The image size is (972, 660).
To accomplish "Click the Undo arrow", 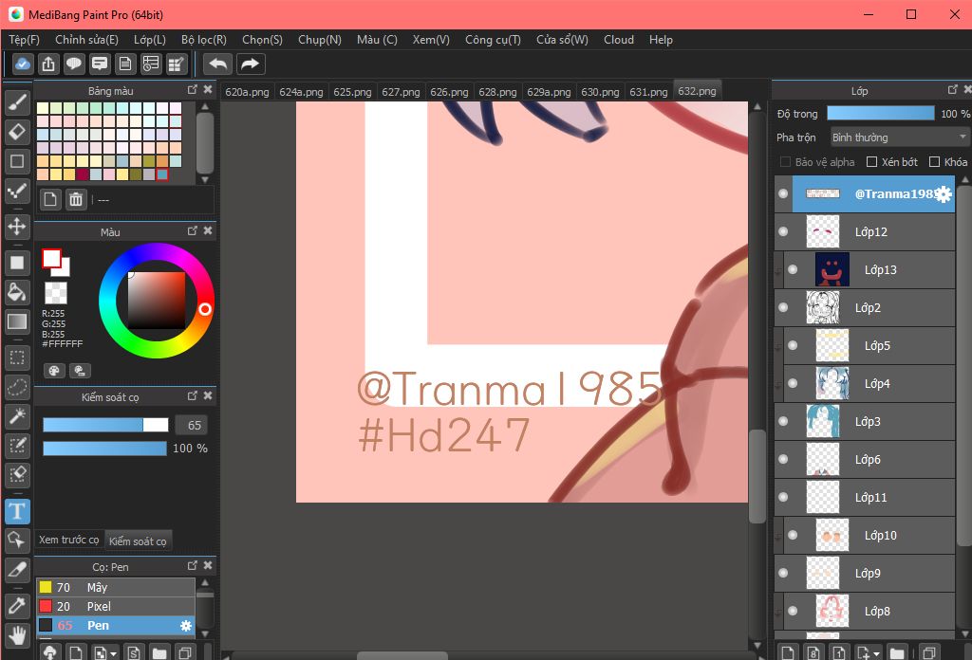I will tap(217, 64).
